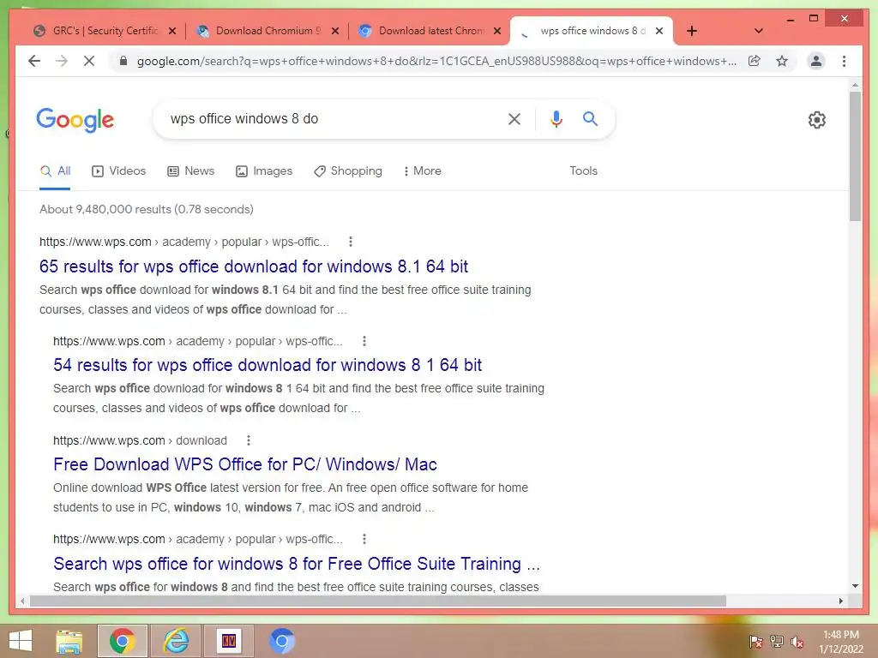This screenshot has width=878, height=658.
Task: Open options menu beside wps.com download URL
Action: [249, 440]
